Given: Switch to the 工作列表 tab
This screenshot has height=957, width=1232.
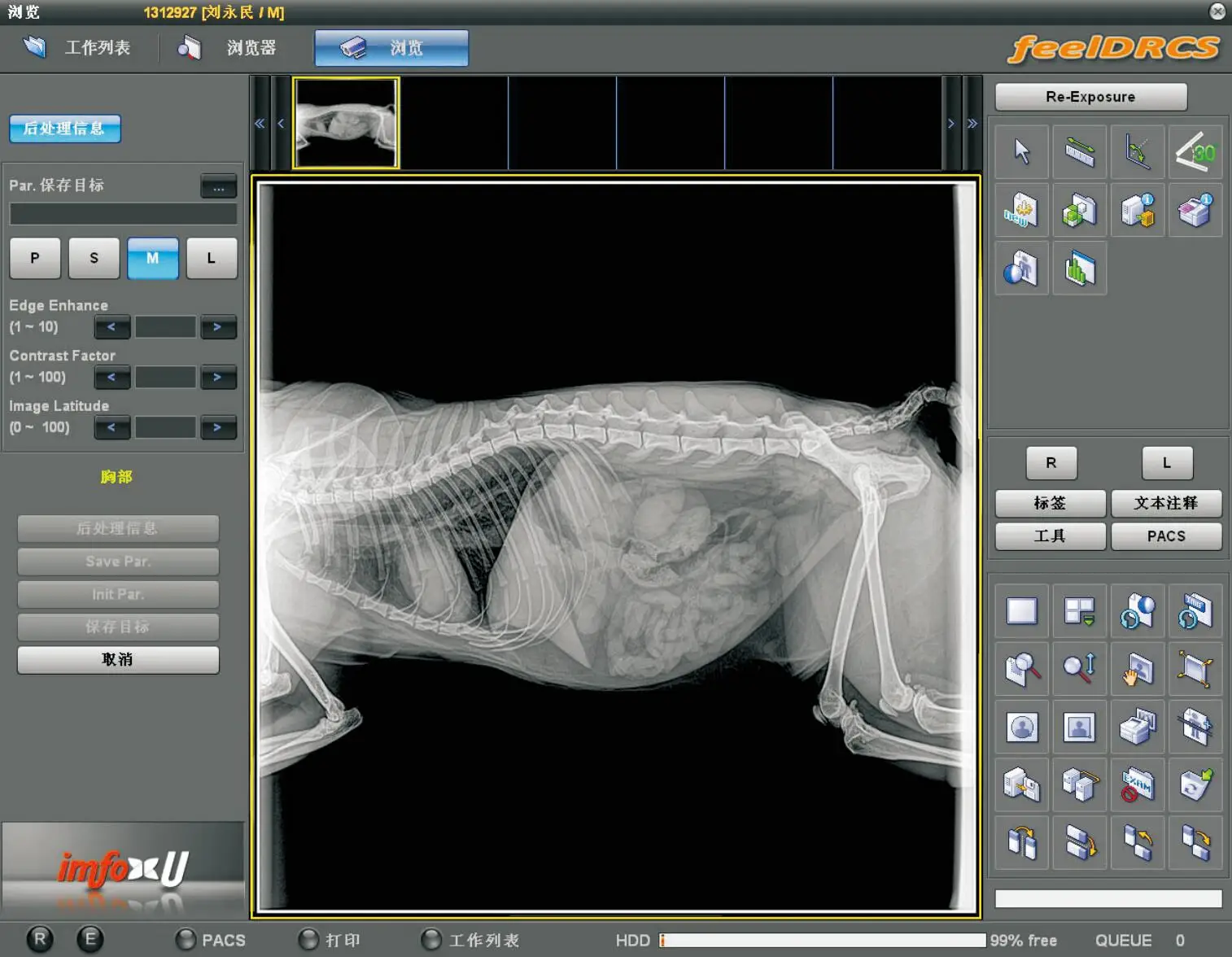Looking at the screenshot, I should [80, 48].
